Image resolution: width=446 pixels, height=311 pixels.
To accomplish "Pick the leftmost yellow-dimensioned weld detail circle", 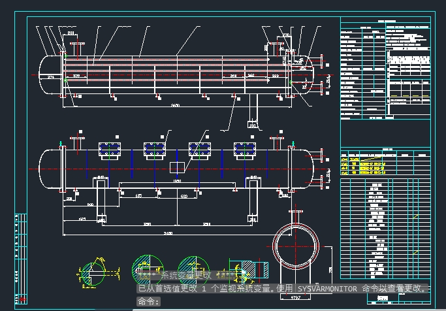I will click(x=93, y=274).
